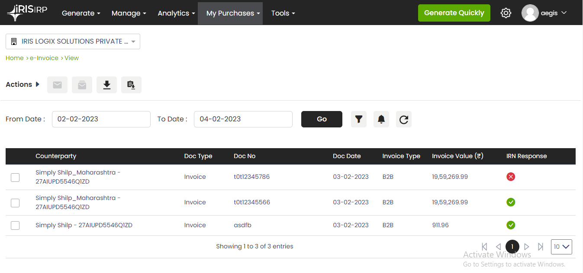Click the View breadcrumb link

(71, 58)
